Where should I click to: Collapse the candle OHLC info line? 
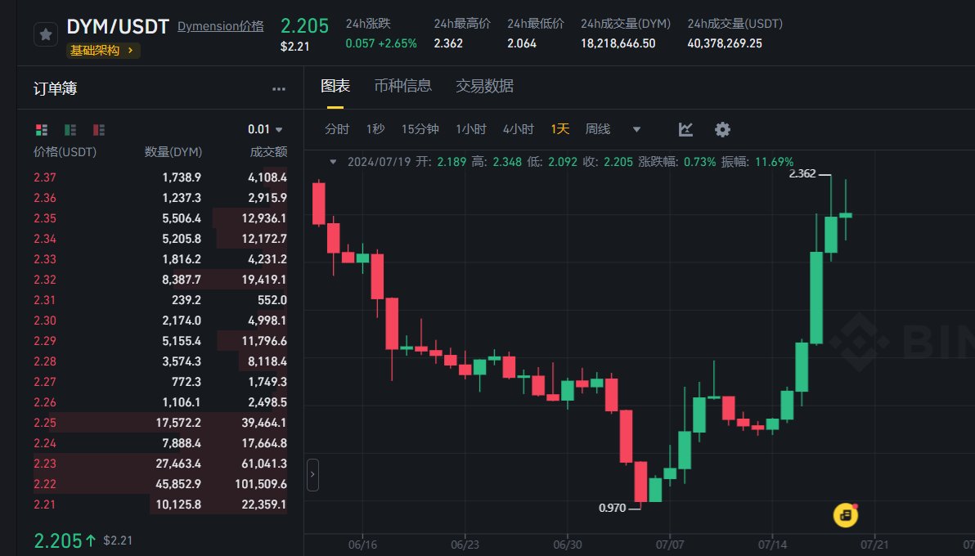333,162
